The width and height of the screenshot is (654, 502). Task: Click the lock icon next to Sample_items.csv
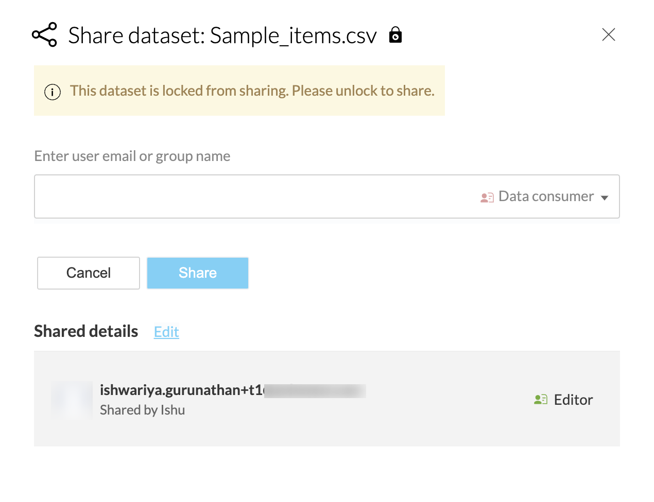point(395,35)
